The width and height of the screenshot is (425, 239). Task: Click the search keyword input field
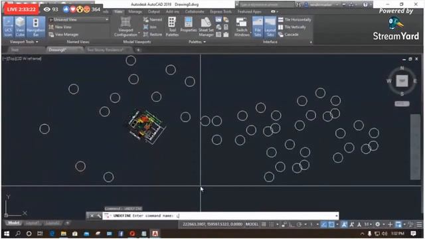click(267, 5)
